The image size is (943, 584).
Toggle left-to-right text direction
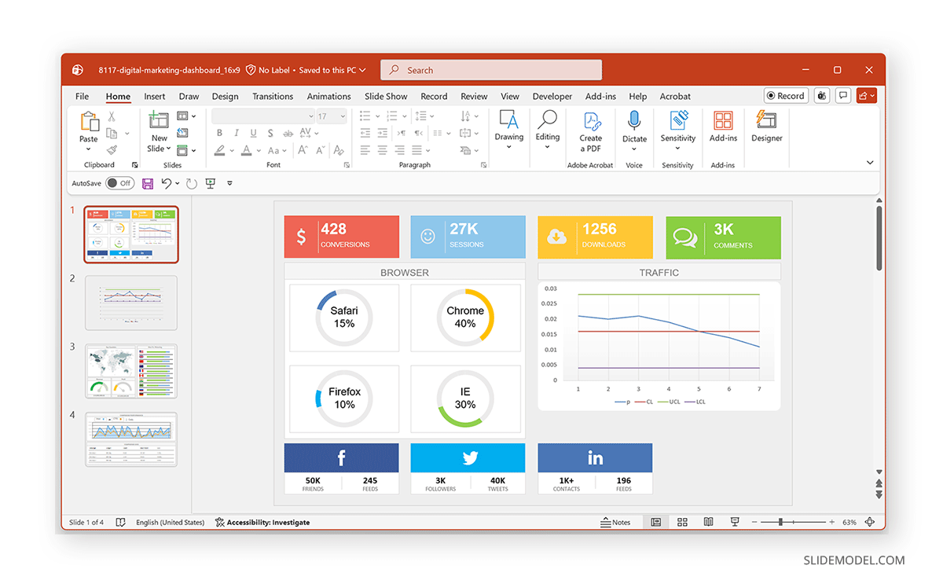tap(402, 133)
